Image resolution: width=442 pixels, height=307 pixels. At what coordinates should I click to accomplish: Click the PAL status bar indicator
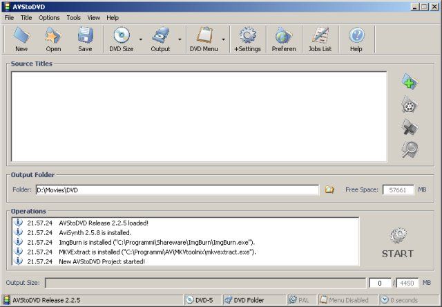(302, 300)
